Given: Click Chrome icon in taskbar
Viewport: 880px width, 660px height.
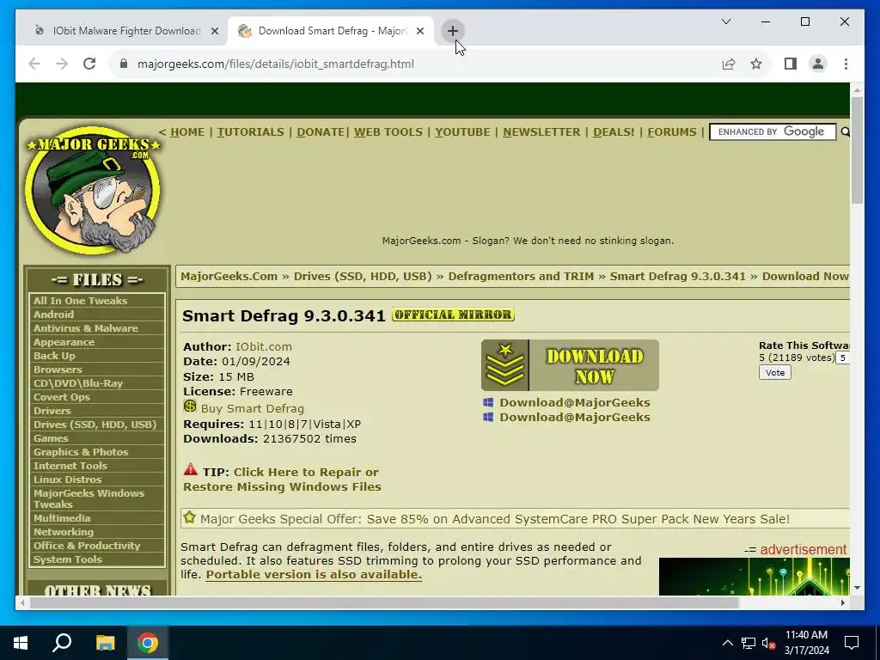Looking at the screenshot, I should click(148, 643).
